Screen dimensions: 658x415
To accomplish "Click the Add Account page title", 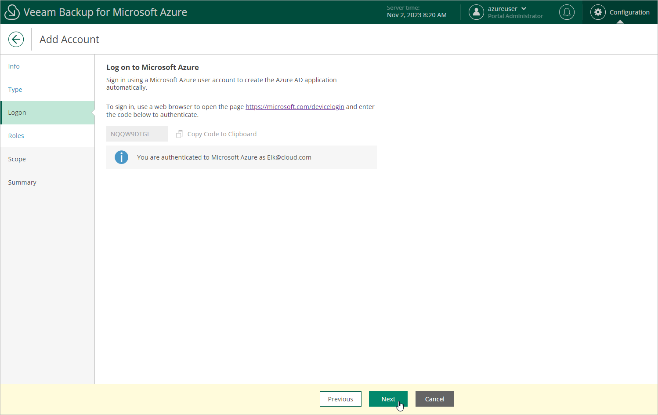I will tap(69, 40).
